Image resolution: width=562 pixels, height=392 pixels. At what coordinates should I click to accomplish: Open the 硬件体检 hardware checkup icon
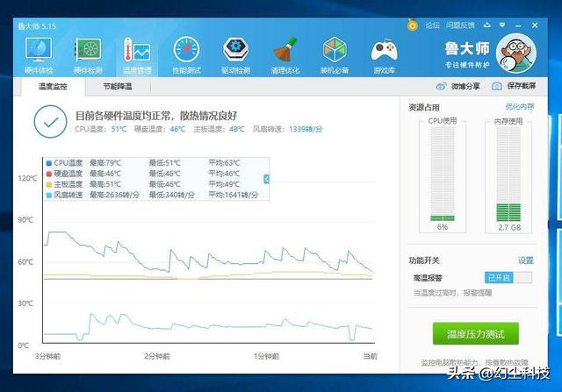tap(39, 55)
